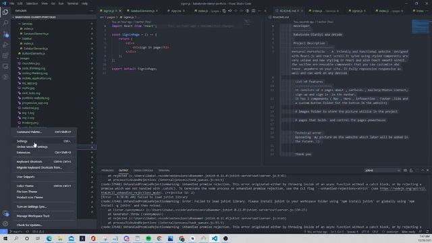Click the Manage gear icon

click(x=5, y=223)
